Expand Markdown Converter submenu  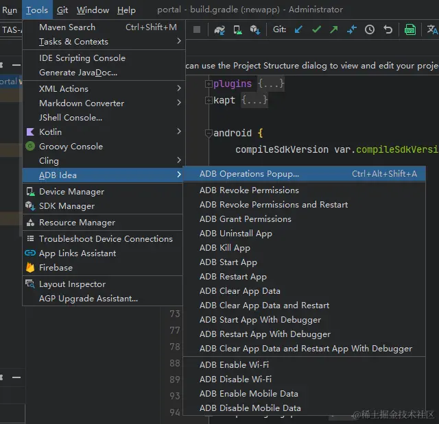102,103
